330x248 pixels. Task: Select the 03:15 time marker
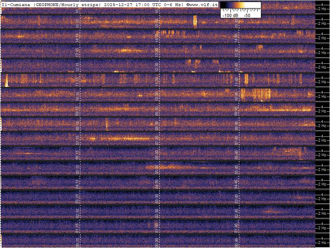78,198
